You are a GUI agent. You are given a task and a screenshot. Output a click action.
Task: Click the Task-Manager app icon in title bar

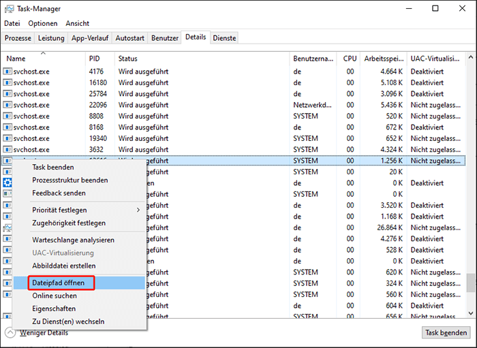coord(8,8)
